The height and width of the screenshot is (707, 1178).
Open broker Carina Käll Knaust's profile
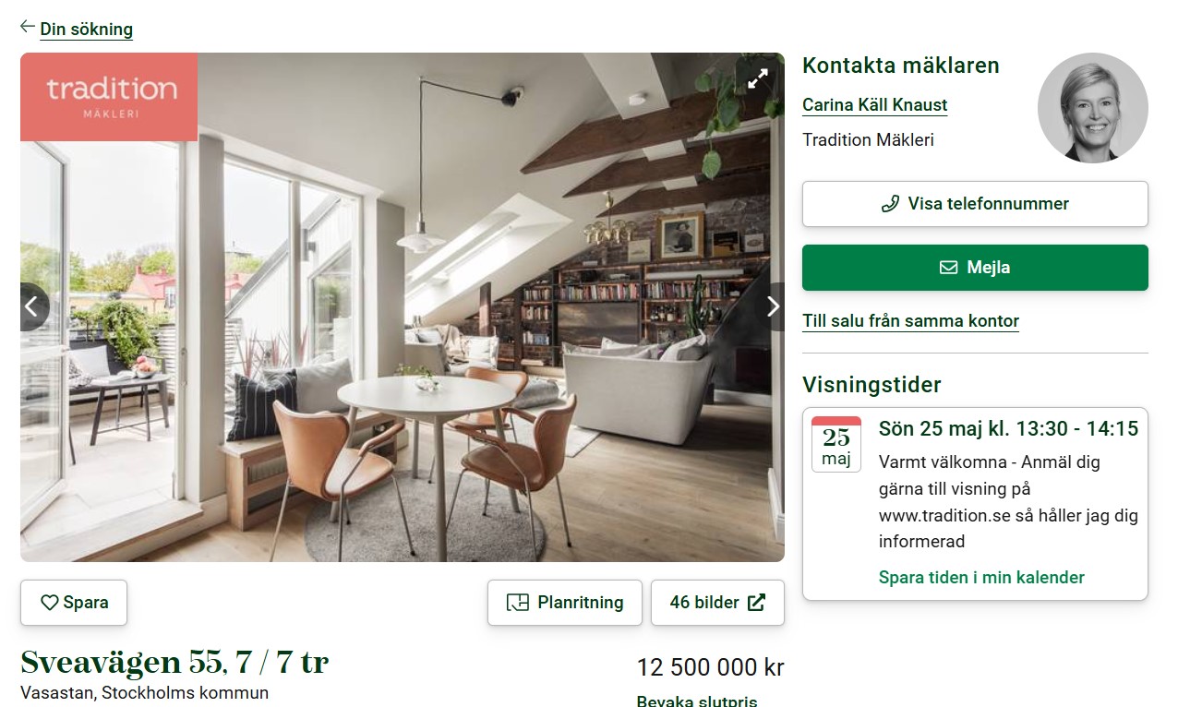(875, 105)
